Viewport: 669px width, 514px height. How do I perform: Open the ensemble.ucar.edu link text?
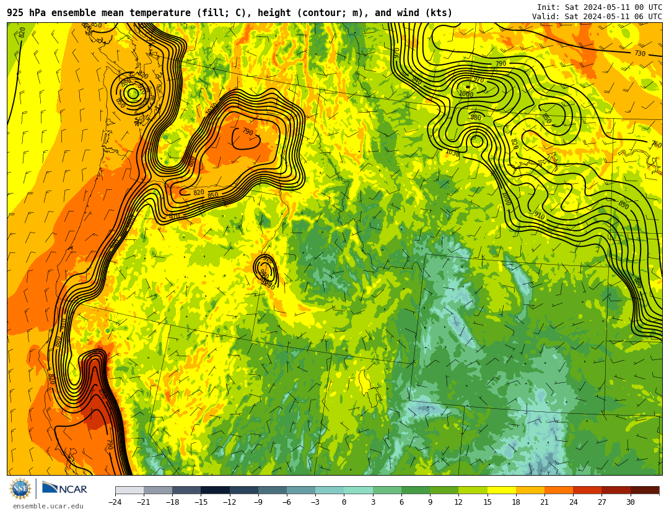[x=48, y=507]
